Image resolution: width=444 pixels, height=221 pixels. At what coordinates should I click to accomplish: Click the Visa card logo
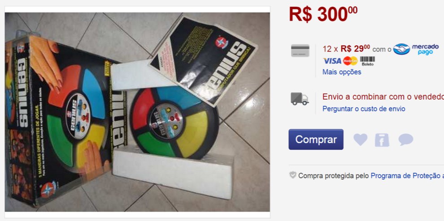tap(332, 61)
